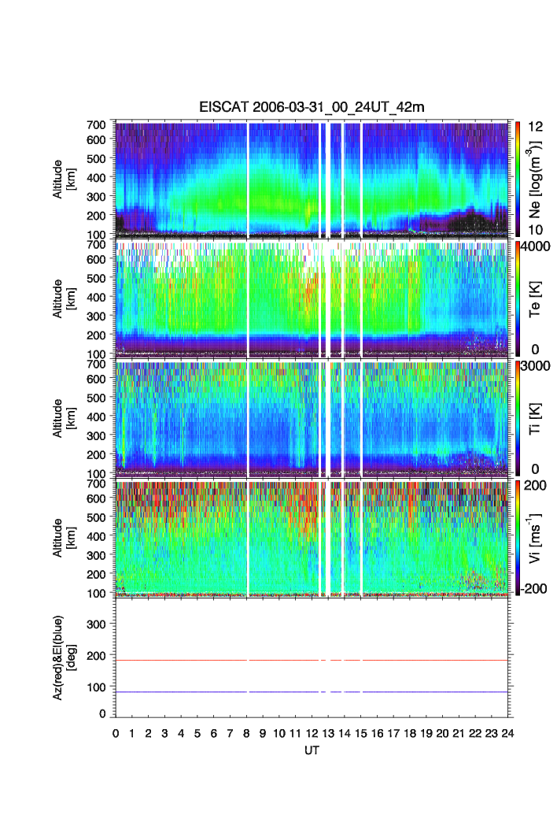Image resolution: width=557 pixels, height=837 pixels.
Task: Select the ion temperature Ti panel
Action: point(313,418)
